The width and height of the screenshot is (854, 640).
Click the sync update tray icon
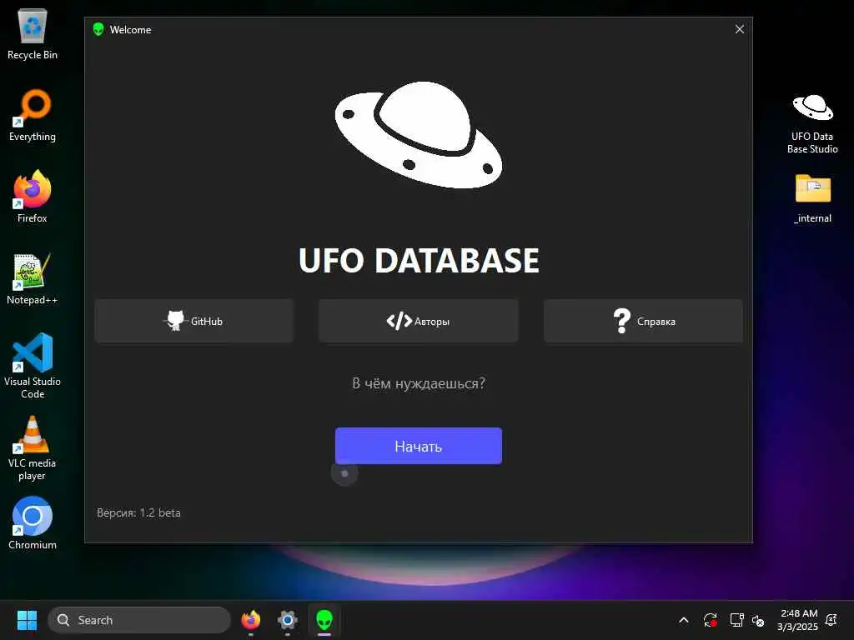point(711,620)
